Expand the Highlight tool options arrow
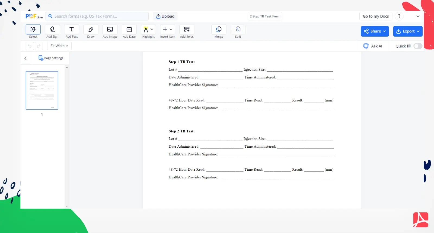Screen dimensions: 434x233 (152, 29)
